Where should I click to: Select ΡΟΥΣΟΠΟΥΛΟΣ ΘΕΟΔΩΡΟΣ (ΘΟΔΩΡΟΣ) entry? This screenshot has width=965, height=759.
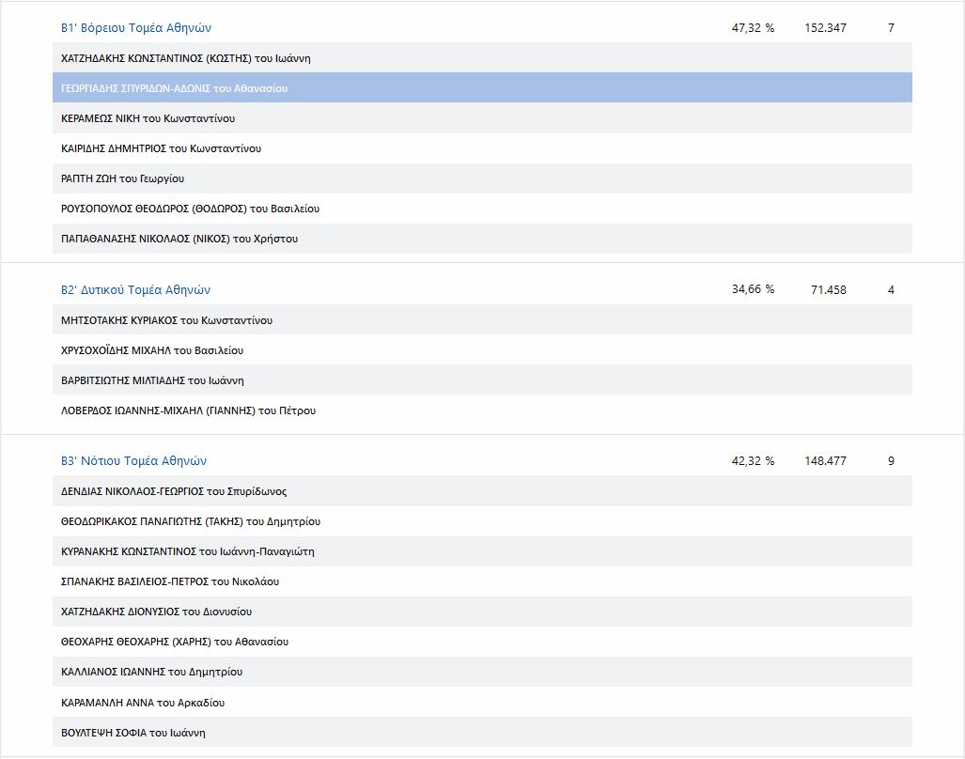pyautogui.click(x=190, y=209)
